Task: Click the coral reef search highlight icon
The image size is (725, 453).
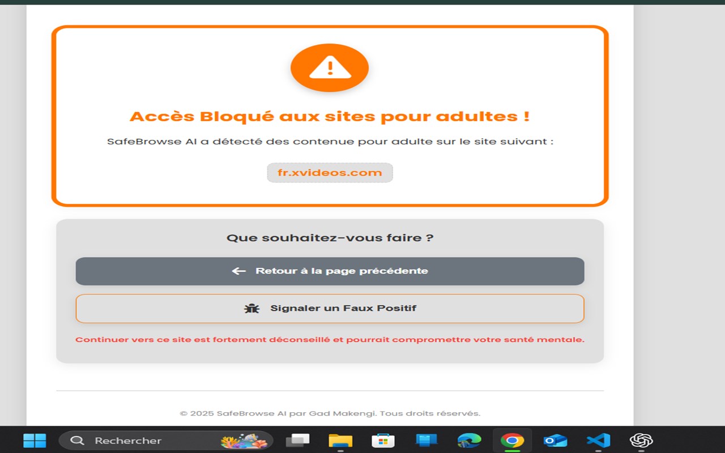Action: coord(244,441)
